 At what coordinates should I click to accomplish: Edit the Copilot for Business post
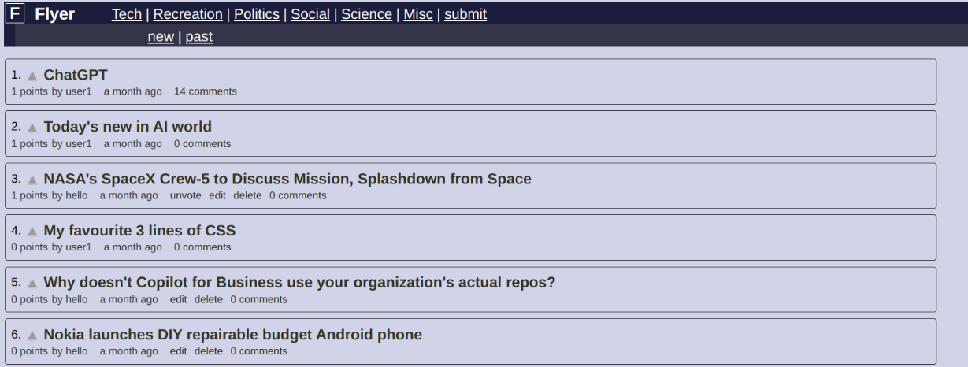tap(179, 299)
